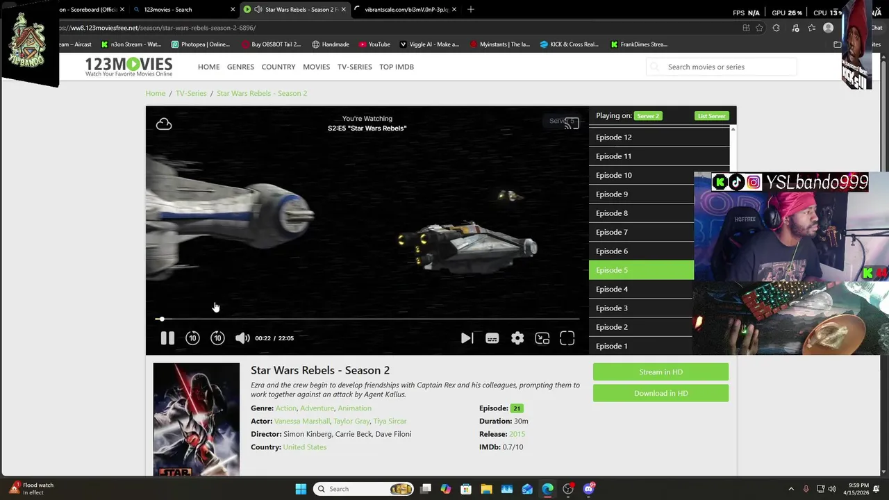The image size is (889, 500).
Task: Click the Stream in HD button
Action: click(x=660, y=372)
